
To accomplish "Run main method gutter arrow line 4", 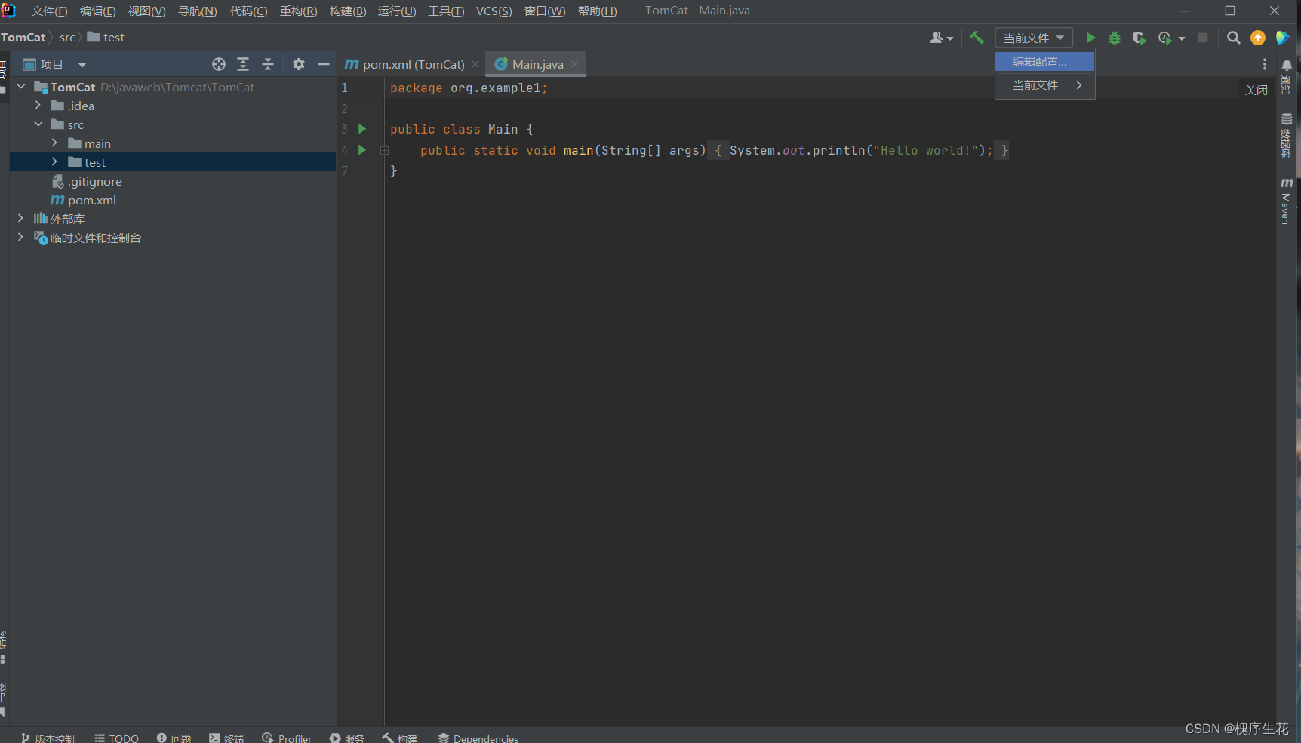I will [x=362, y=150].
